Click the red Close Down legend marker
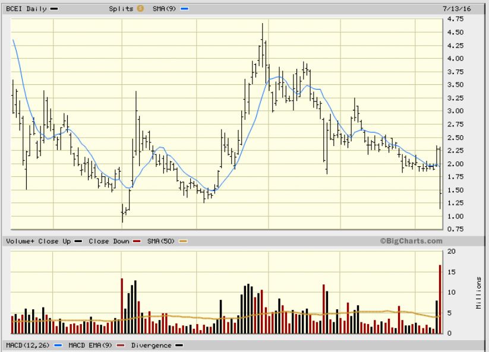The image size is (489, 352). pos(136,242)
